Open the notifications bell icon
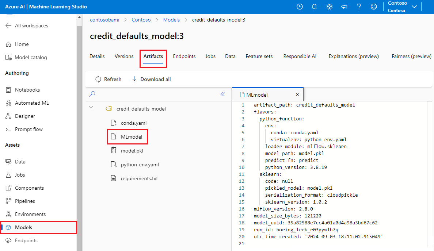Image resolution: width=434 pixels, height=251 pixels. [x=315, y=7]
